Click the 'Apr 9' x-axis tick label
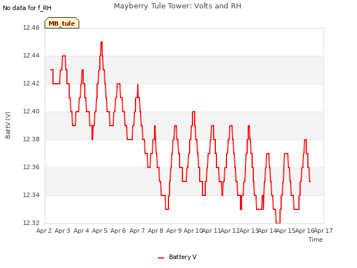Viewport: 357px width, 268px height. click(174, 231)
